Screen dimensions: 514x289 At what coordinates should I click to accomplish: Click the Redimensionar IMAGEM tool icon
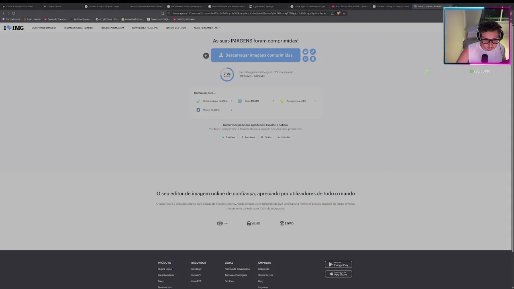198,101
